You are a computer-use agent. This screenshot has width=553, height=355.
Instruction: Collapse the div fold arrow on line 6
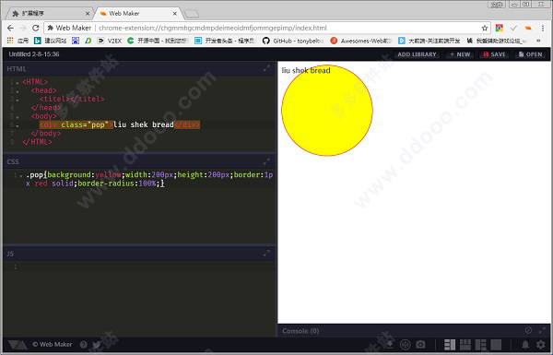18,125
